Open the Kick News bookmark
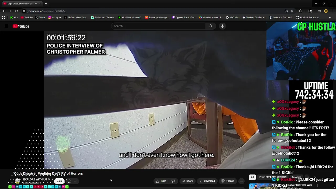336x189 pixels. (x=130, y=17)
